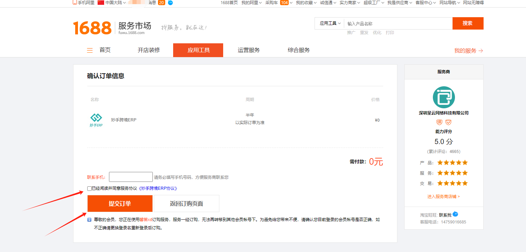Click the China flag icon
The image size is (526, 252).
(101, 3)
